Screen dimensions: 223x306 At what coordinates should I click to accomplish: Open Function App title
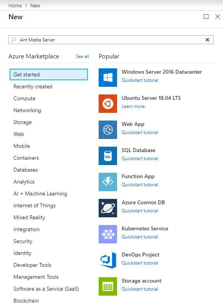138,176
